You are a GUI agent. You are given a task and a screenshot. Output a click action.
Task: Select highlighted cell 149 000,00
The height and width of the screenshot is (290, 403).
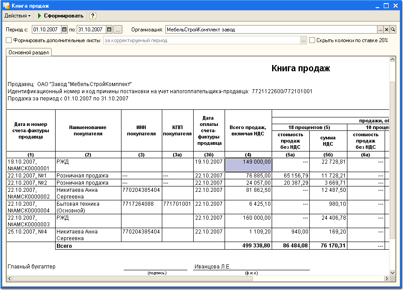click(248, 165)
